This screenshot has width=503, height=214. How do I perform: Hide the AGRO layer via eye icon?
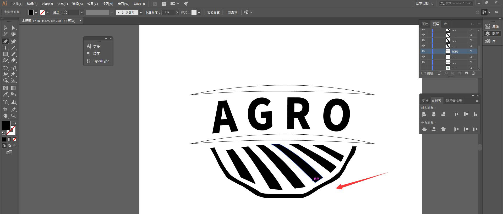click(423, 51)
